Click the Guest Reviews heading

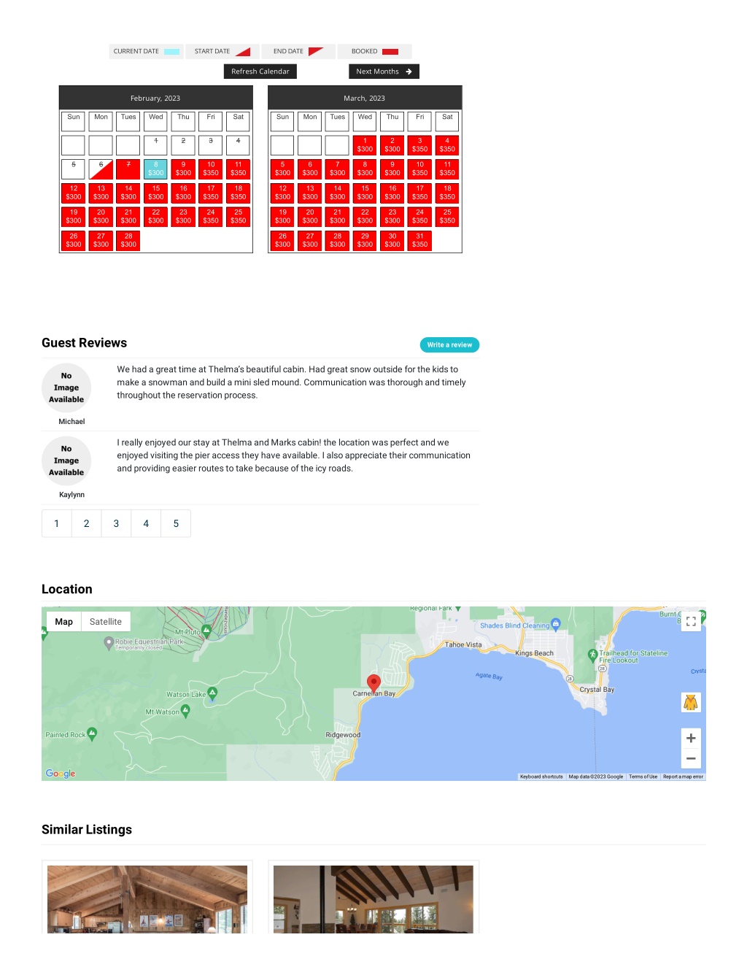click(x=84, y=343)
